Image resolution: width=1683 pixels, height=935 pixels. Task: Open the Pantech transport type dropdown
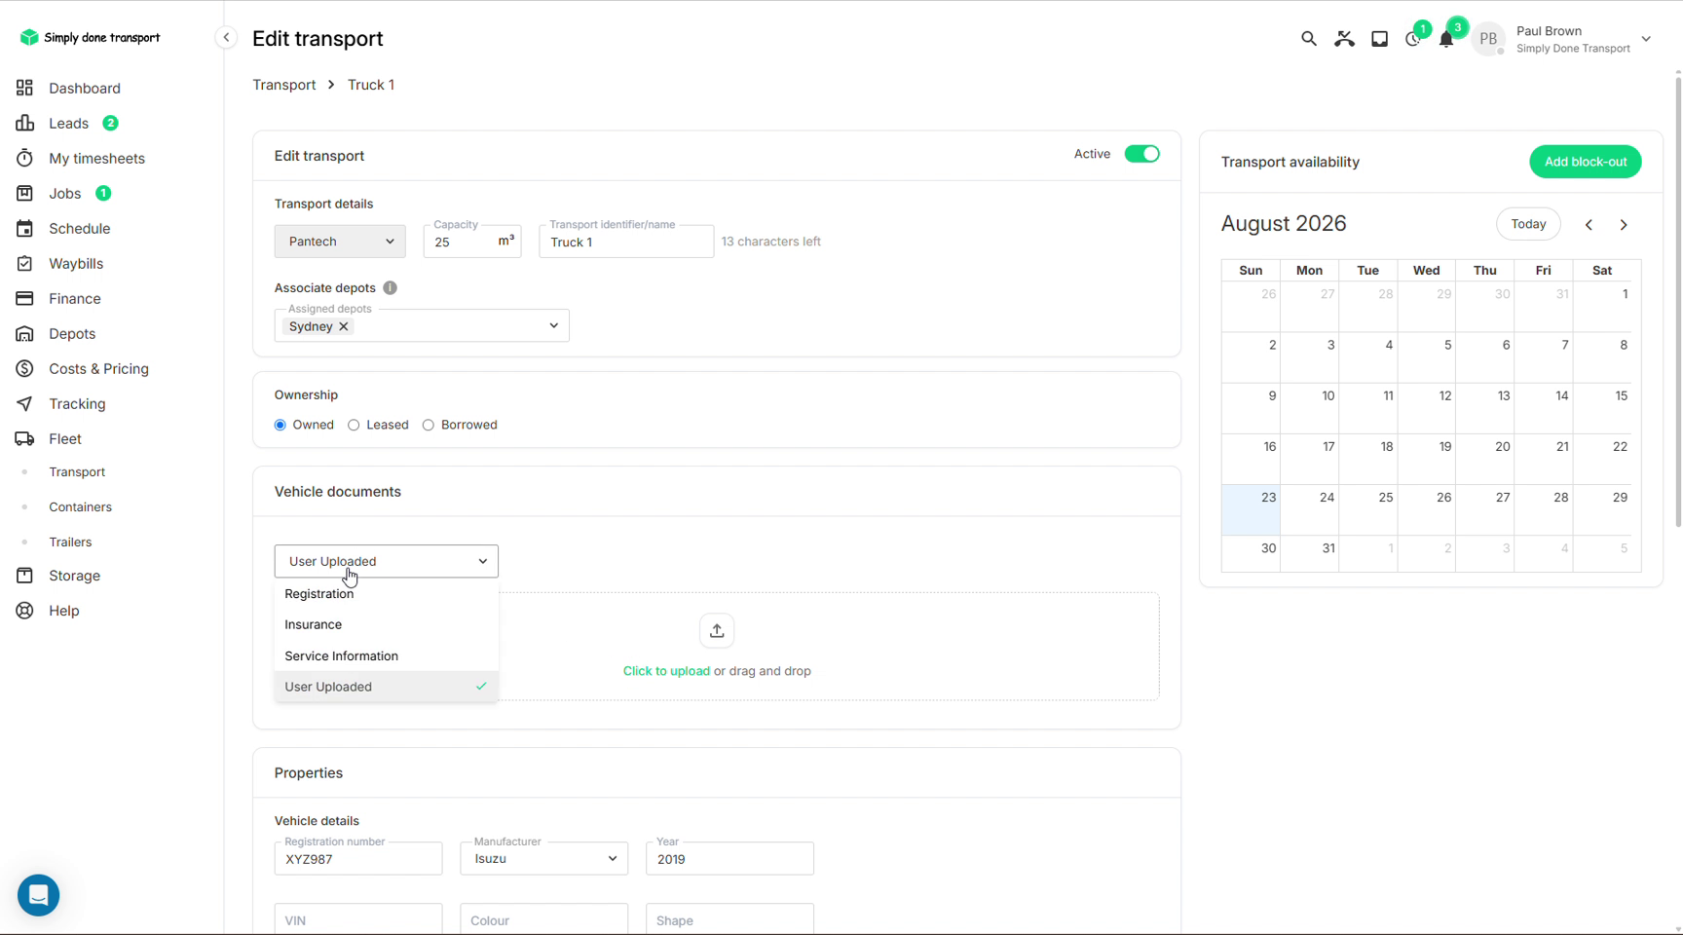(x=340, y=242)
